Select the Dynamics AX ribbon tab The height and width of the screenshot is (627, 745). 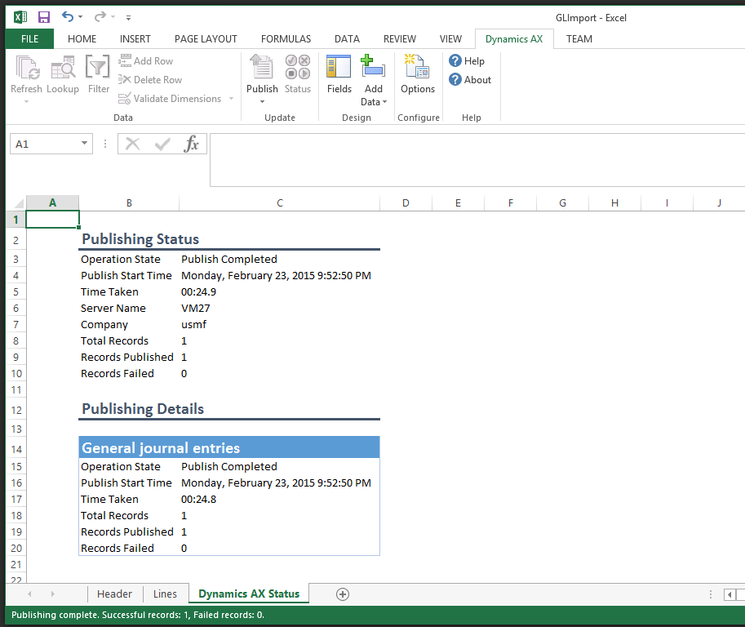pyautogui.click(x=514, y=39)
